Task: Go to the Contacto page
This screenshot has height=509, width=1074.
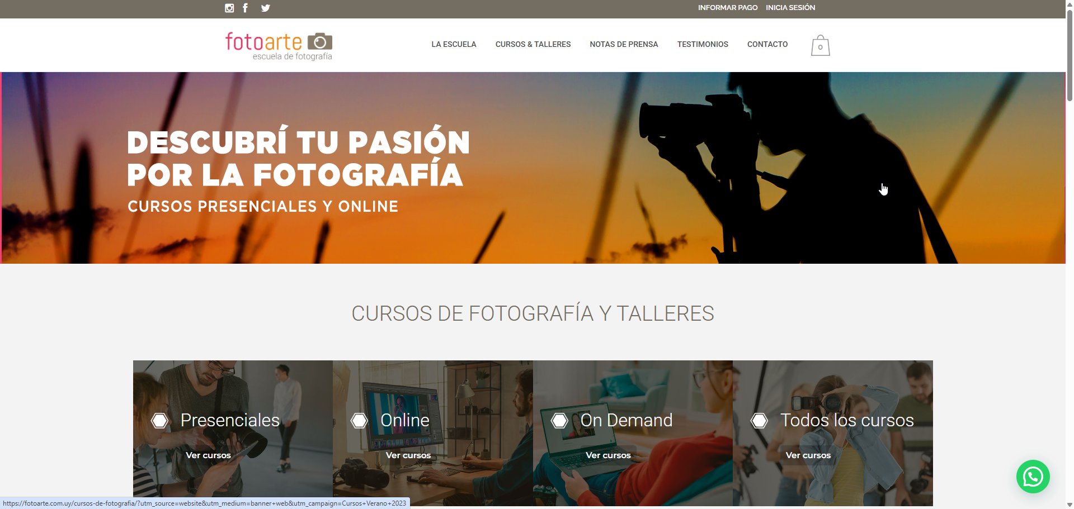Action: 767,44
